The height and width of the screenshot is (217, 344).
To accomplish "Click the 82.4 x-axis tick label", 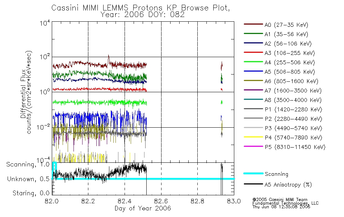I will 125,201.
